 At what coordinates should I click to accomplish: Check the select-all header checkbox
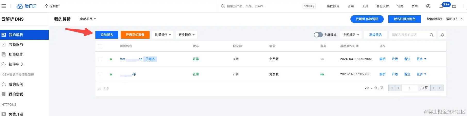click(x=100, y=46)
